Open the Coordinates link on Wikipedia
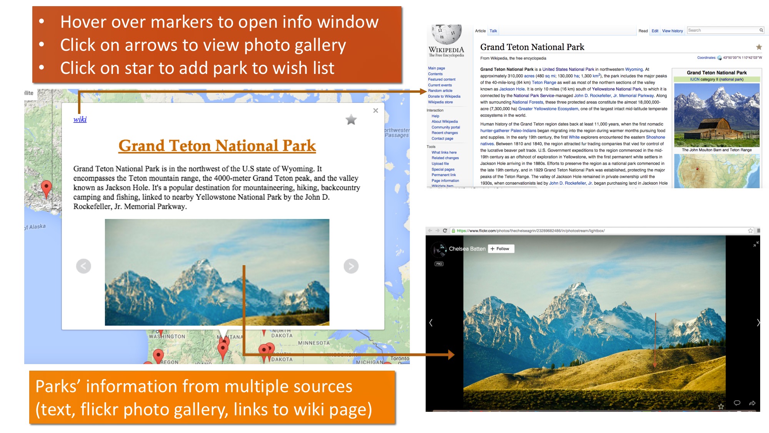This screenshot has height=433, width=769. pyautogui.click(x=707, y=58)
